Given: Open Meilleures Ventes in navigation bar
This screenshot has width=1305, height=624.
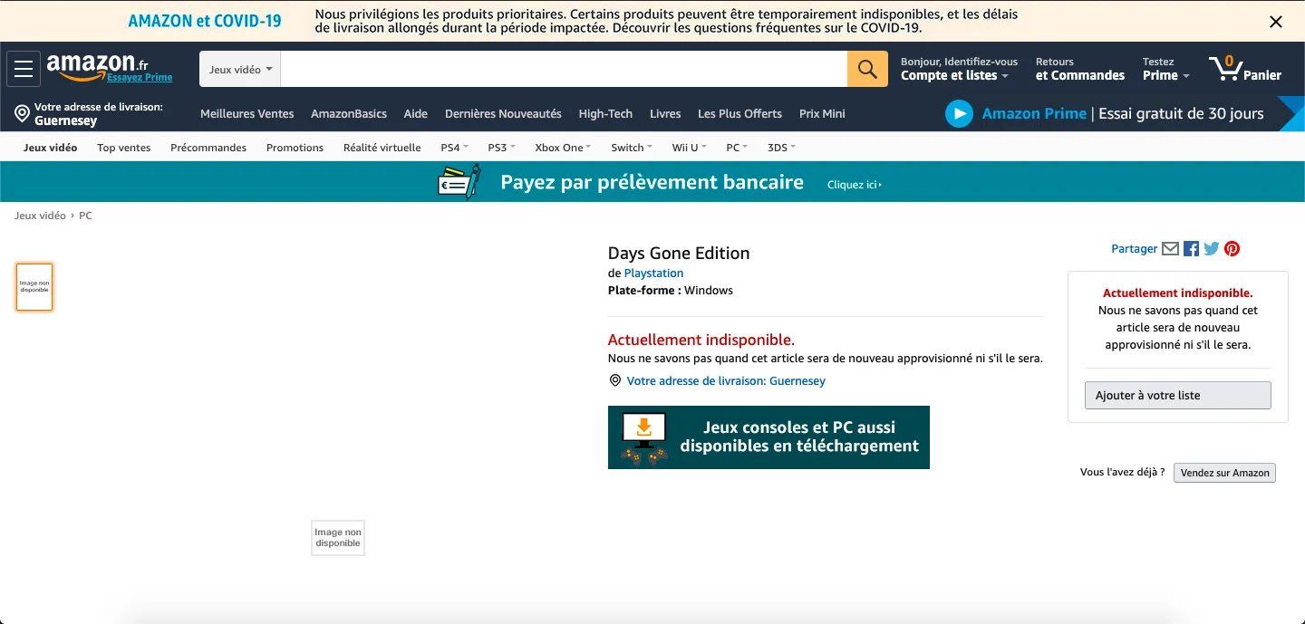Looking at the screenshot, I should tap(246, 114).
